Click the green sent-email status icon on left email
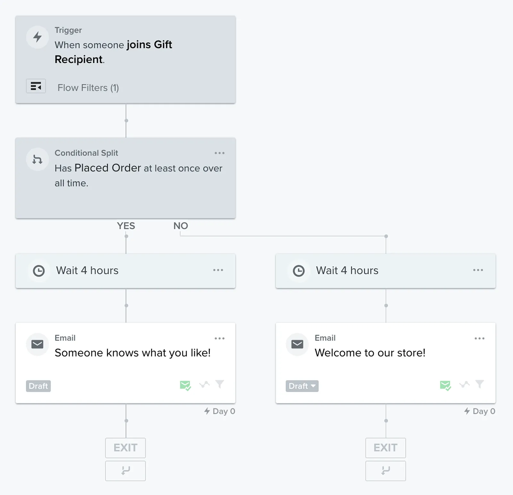This screenshot has width=513, height=495. pyautogui.click(x=185, y=385)
